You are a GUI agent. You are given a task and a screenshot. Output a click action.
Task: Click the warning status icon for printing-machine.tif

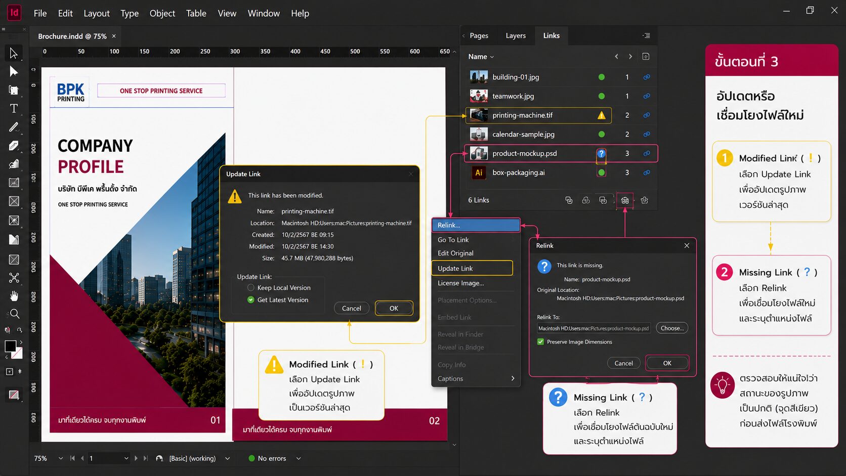point(601,115)
